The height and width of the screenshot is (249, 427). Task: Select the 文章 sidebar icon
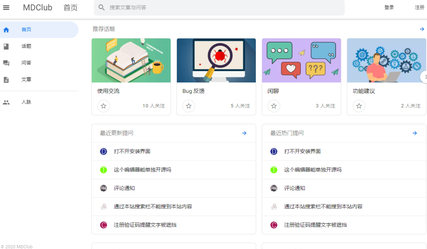pyautogui.click(x=6, y=80)
